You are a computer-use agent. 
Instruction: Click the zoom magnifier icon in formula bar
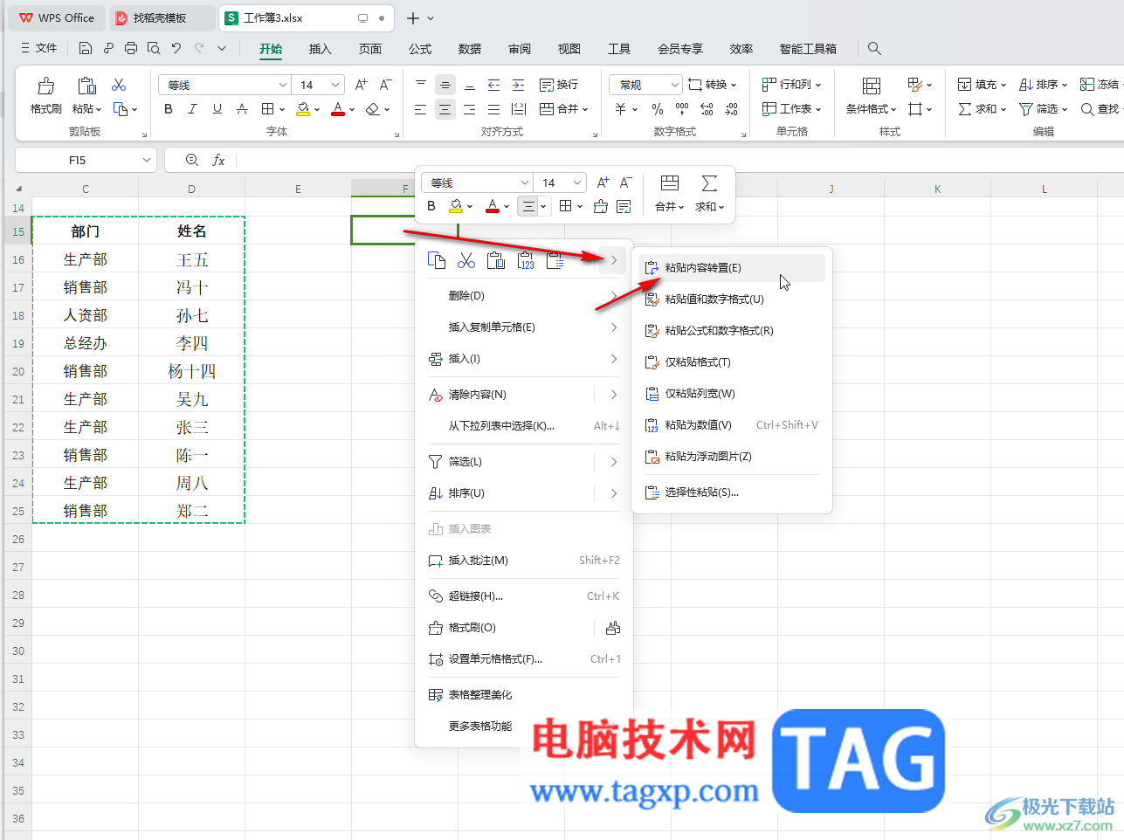(x=192, y=160)
